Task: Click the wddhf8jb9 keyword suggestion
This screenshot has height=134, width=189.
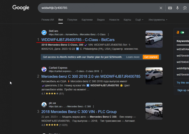Action: (183, 68)
